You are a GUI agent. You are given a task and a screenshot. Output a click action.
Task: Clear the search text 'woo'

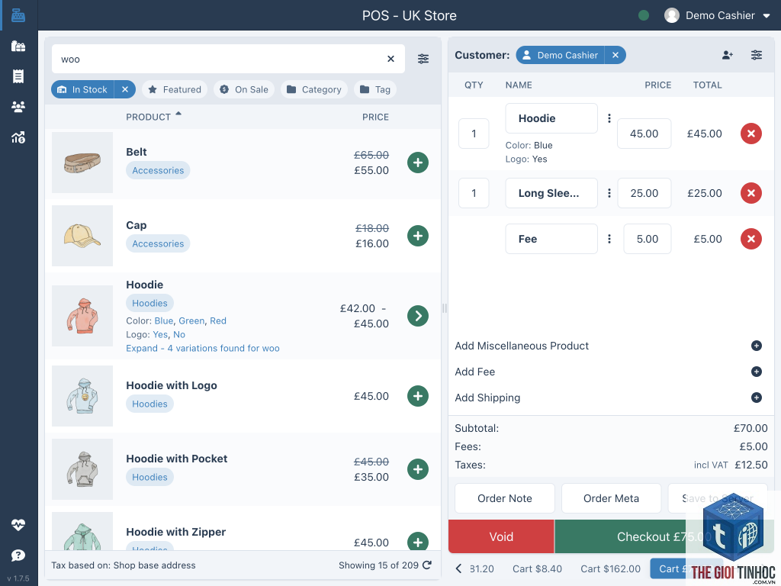[391, 59]
